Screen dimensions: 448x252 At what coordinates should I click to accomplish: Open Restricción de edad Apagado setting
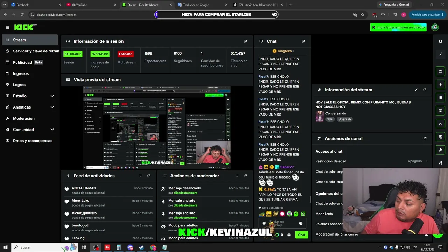point(372,161)
